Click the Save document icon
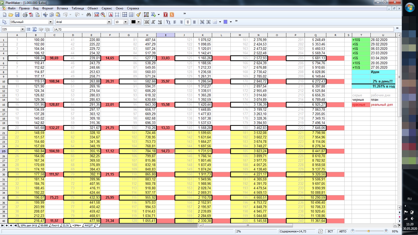This screenshot has width=418, height=235. point(17,15)
